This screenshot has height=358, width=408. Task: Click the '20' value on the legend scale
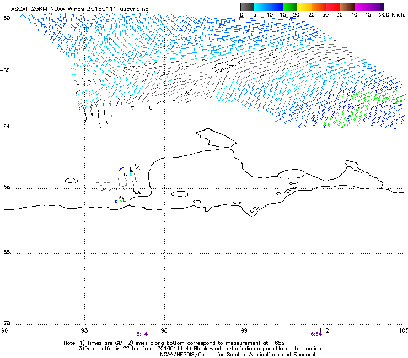click(x=296, y=15)
